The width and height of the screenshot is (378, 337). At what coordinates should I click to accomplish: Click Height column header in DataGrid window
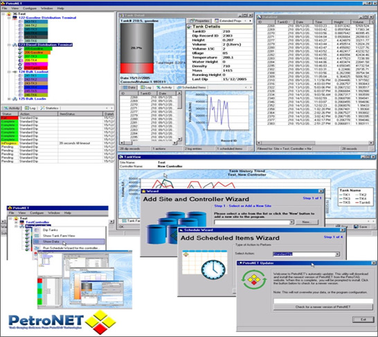click(x=341, y=22)
